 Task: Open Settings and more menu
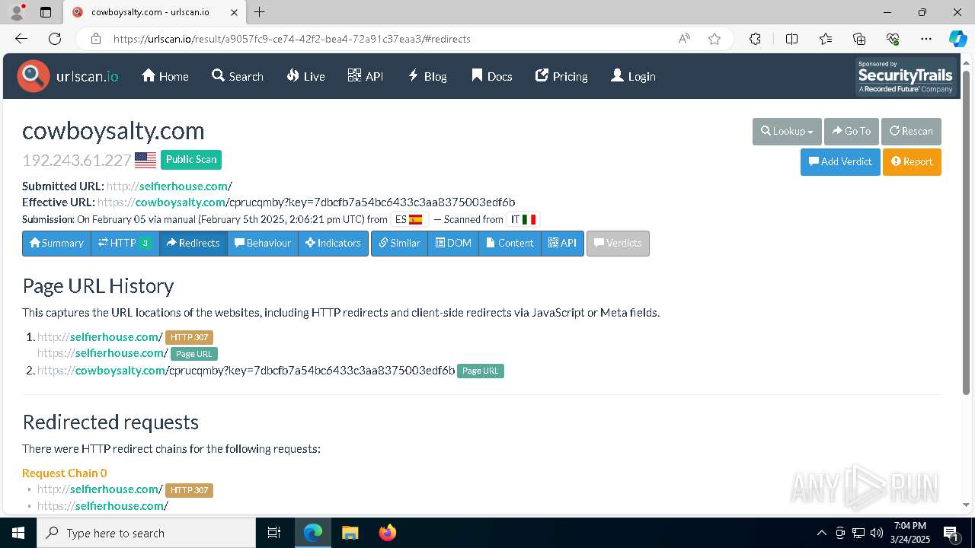click(926, 39)
